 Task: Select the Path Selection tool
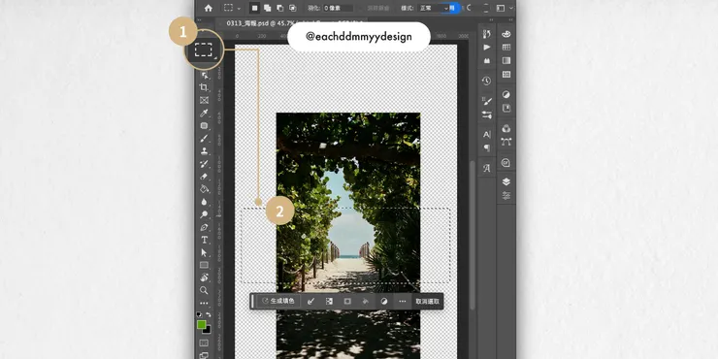coord(204,252)
